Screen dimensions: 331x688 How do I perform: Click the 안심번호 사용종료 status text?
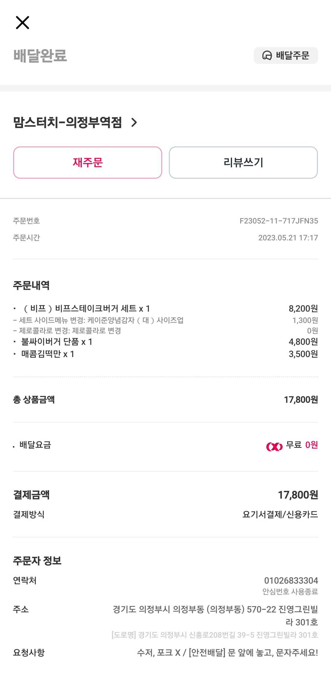click(x=290, y=592)
